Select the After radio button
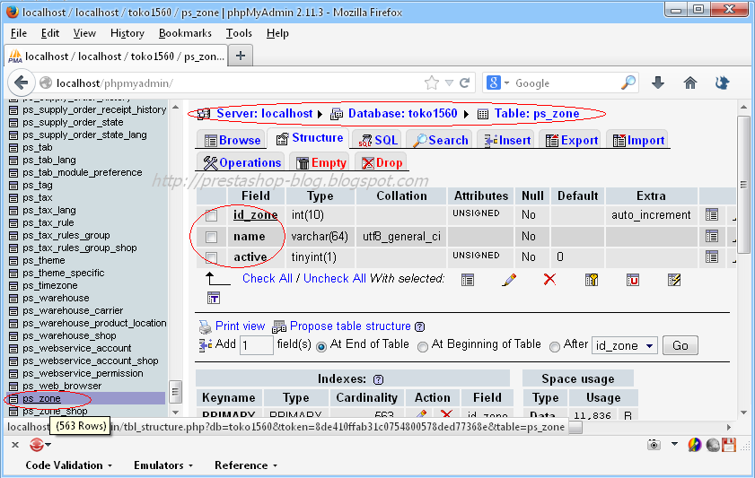The width and height of the screenshot is (755, 478). click(554, 346)
